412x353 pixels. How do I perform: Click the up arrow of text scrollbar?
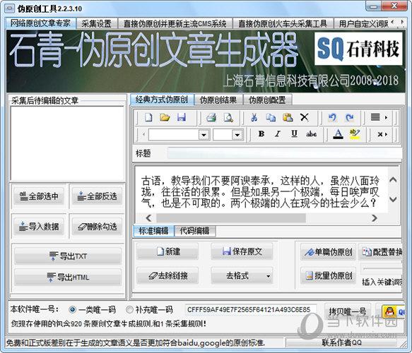click(x=393, y=180)
